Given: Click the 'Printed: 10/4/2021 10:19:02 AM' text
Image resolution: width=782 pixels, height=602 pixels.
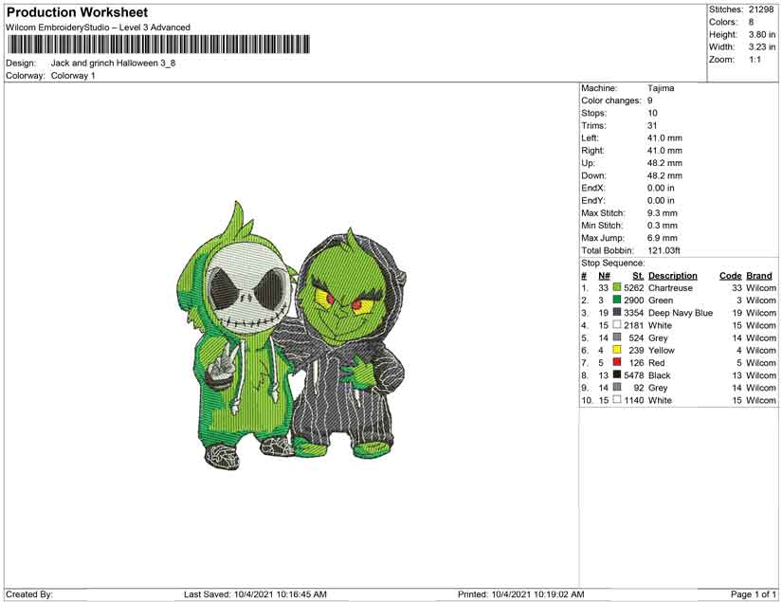Looking at the screenshot, I should pos(521,594).
